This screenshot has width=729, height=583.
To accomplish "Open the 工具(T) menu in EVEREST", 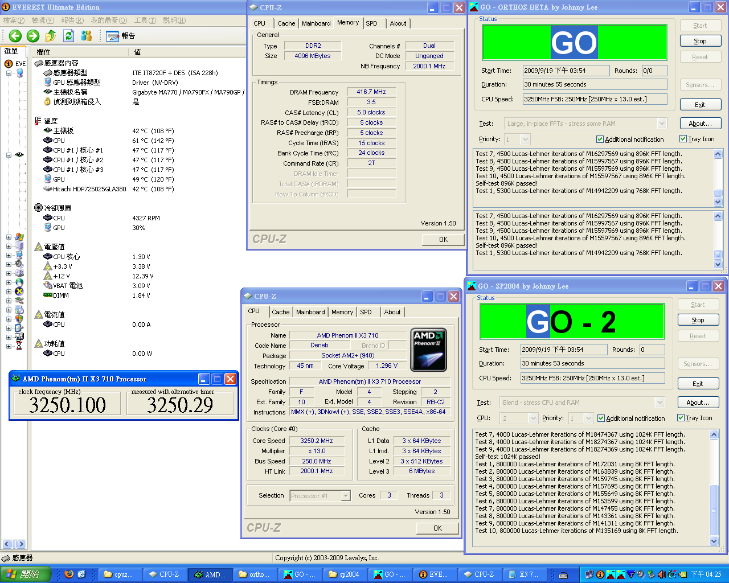I will [x=145, y=20].
